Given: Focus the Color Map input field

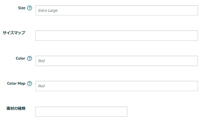Looking at the screenshot, I should (x=116, y=86).
